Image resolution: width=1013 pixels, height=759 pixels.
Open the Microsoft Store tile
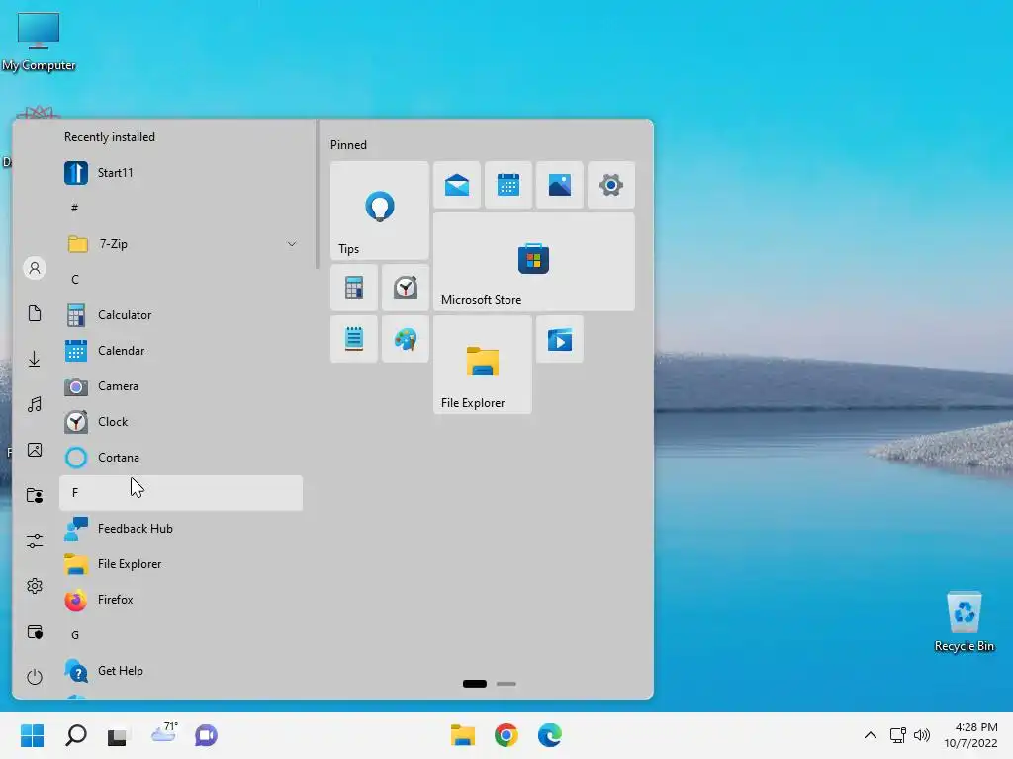(x=533, y=262)
